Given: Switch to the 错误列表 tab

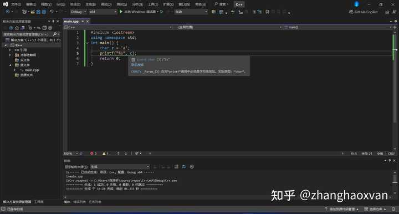Looking at the screenshot, I should click(x=80, y=202).
